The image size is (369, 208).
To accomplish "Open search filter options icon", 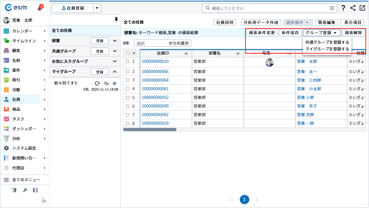I will pos(332,8).
